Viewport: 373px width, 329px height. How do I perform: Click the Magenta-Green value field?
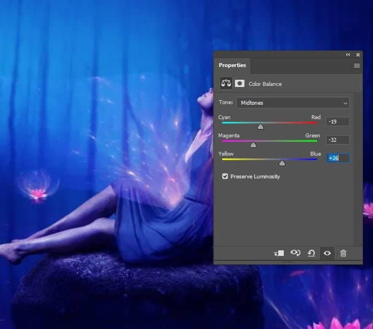coord(338,140)
